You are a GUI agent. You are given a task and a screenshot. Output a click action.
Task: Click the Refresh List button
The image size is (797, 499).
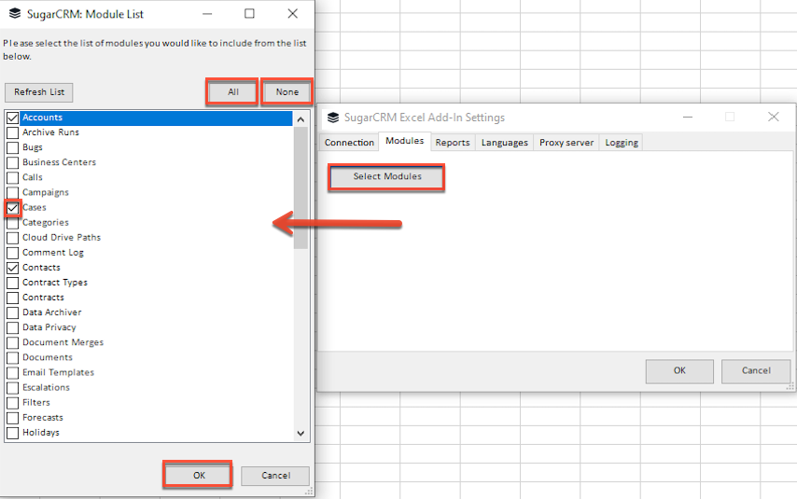tap(39, 92)
